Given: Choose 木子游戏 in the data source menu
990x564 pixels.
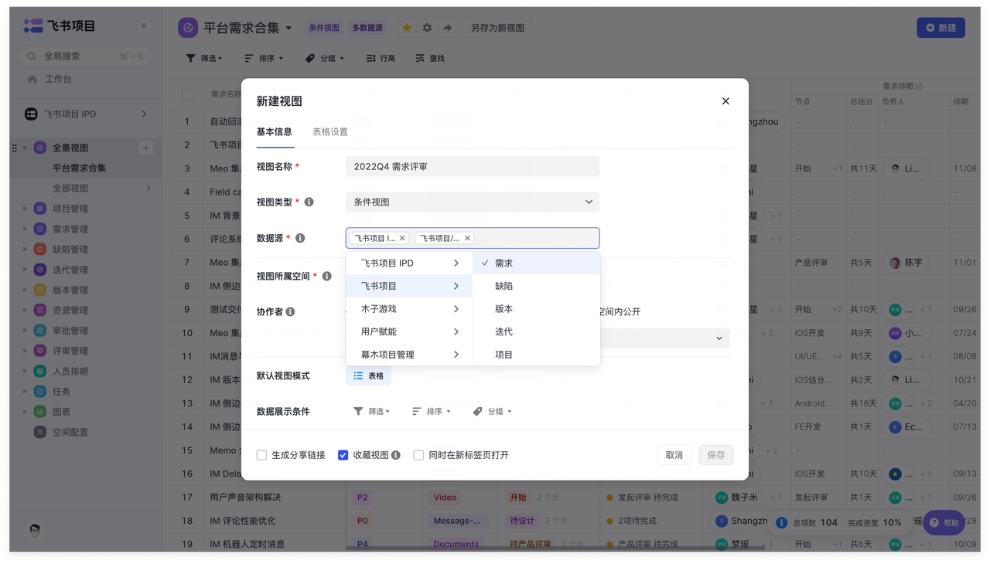Looking at the screenshot, I should 409,309.
